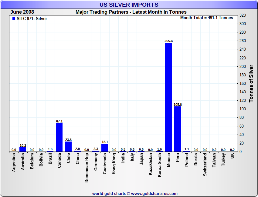Click the Kazakhstan x-axis label
258x197 pixels.
click(x=150, y=164)
